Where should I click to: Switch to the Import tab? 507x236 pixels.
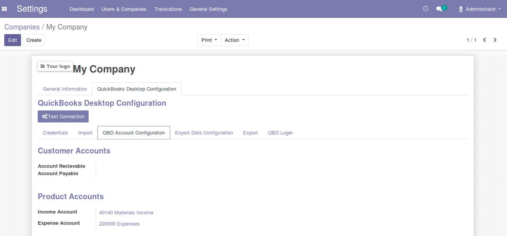click(85, 133)
